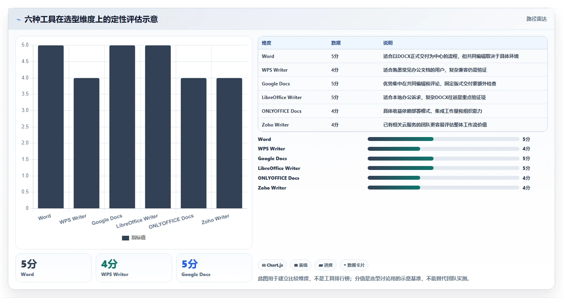The width and height of the screenshot is (563, 298).
Task: Click the LibreOffice Writer axis label
Action: click(137, 221)
